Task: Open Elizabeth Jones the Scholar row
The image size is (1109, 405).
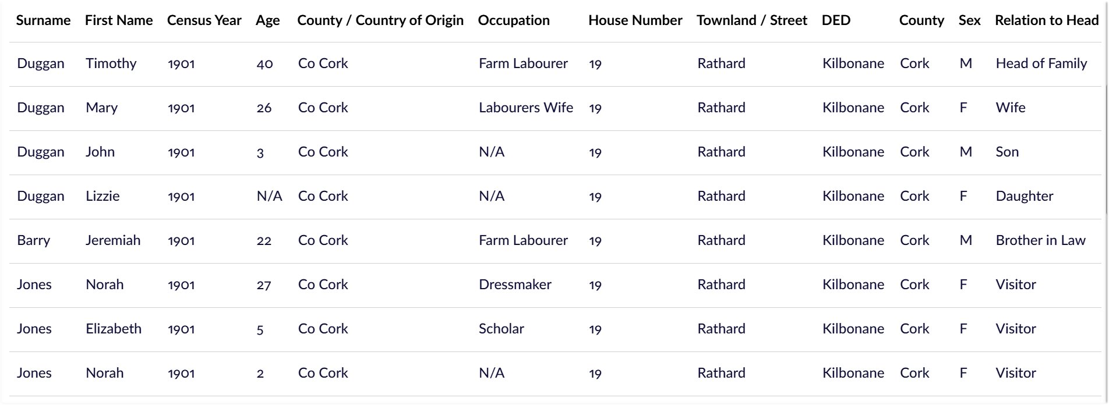Action: tap(555, 329)
